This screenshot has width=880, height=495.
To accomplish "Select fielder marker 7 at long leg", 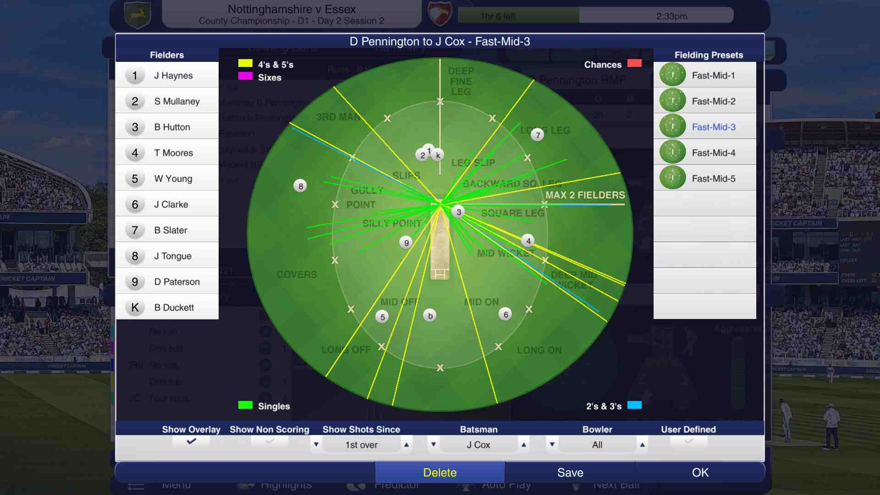I will pyautogui.click(x=538, y=135).
